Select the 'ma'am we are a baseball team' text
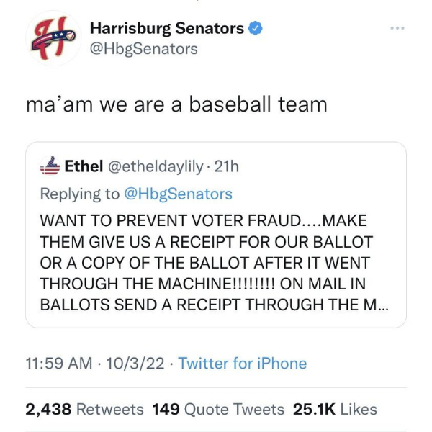 tap(176, 104)
